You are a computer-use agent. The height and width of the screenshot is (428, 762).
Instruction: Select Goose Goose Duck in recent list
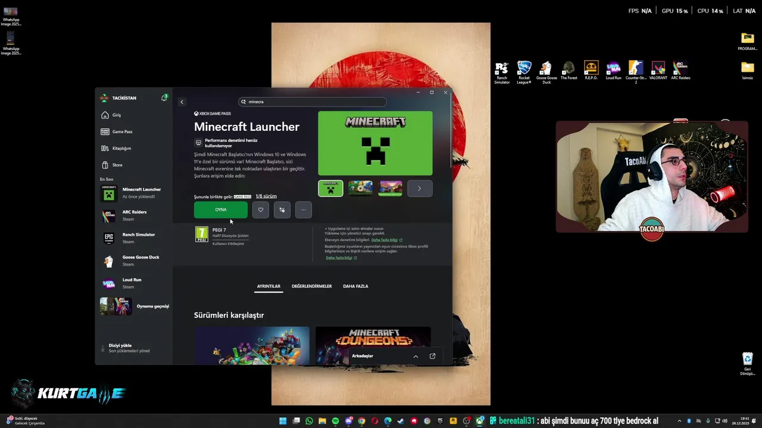coord(135,261)
